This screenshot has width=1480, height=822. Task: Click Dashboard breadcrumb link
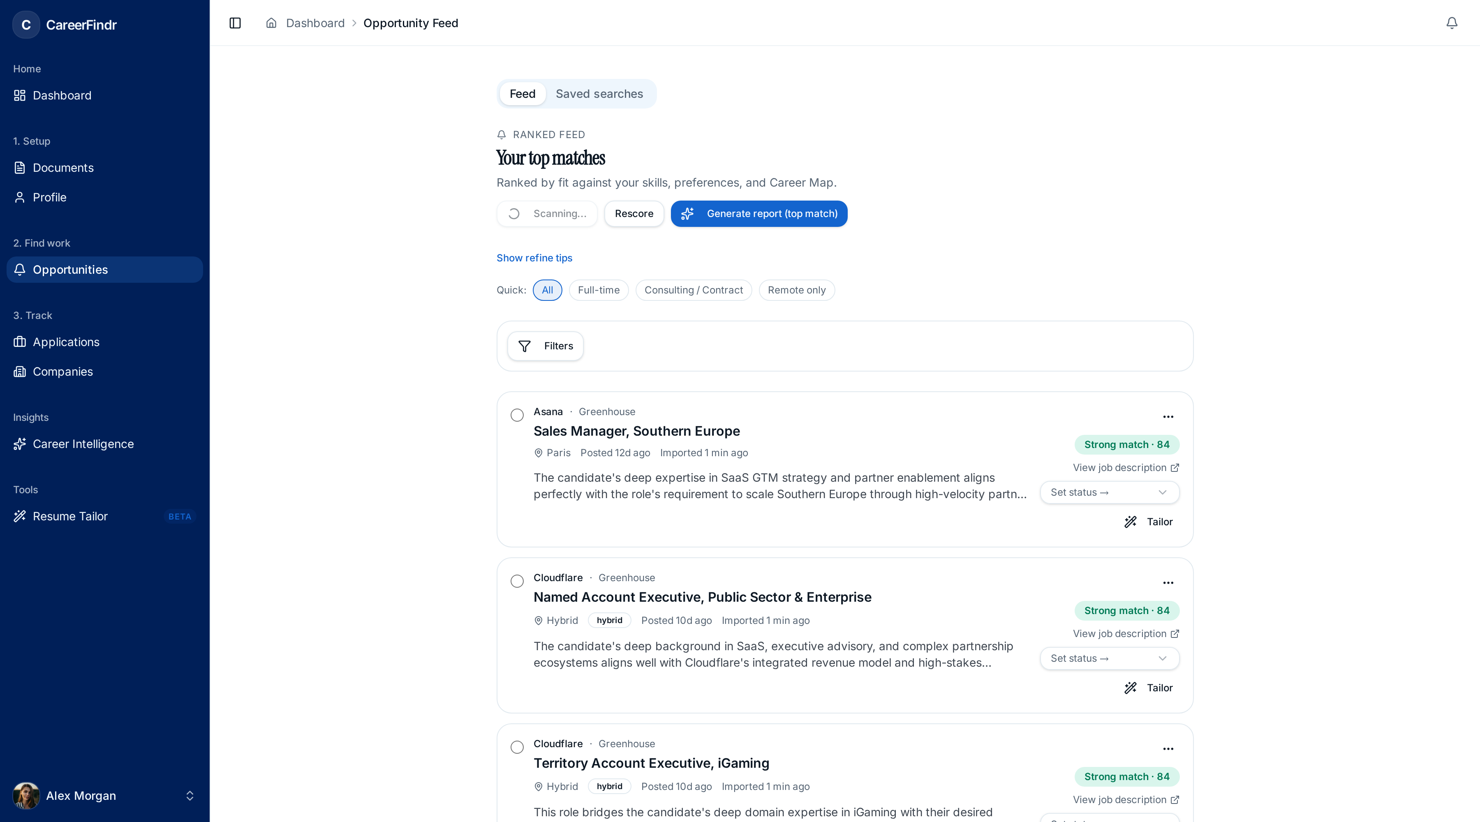pos(315,23)
